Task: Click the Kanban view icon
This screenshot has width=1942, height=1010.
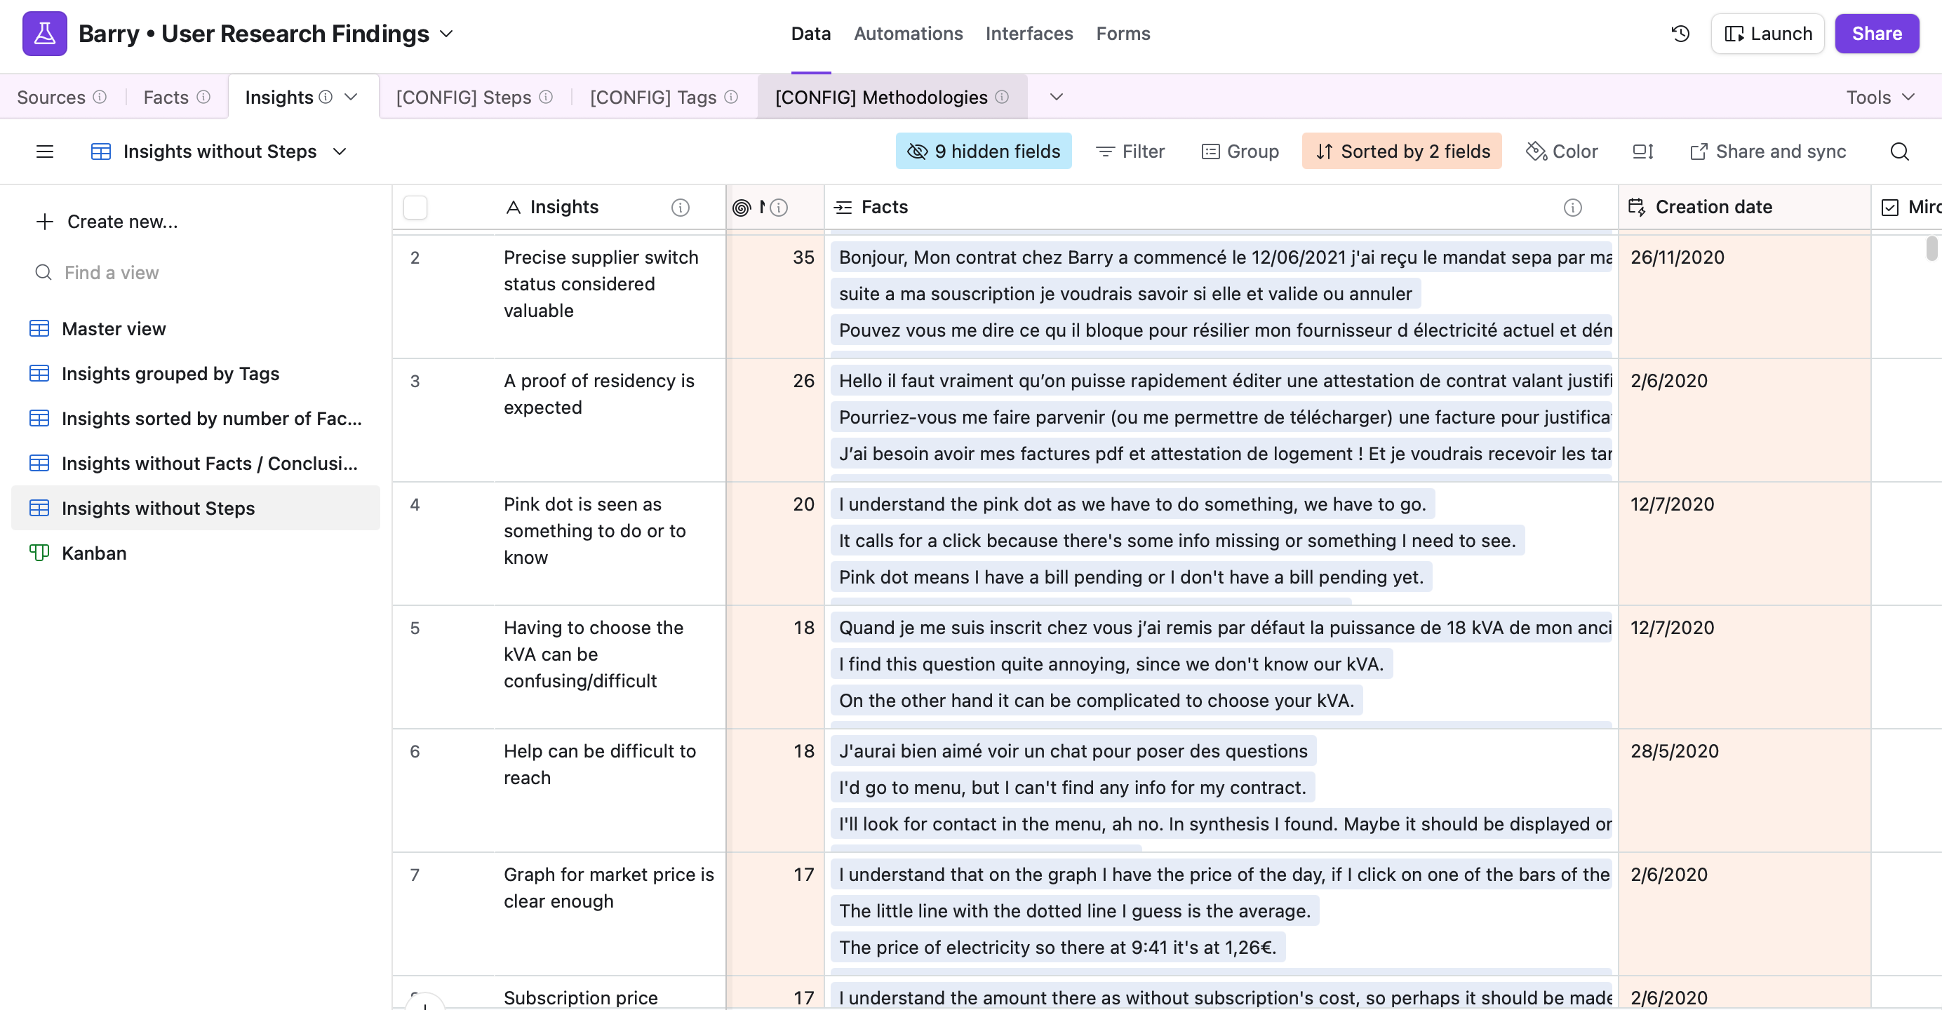Action: click(x=39, y=553)
